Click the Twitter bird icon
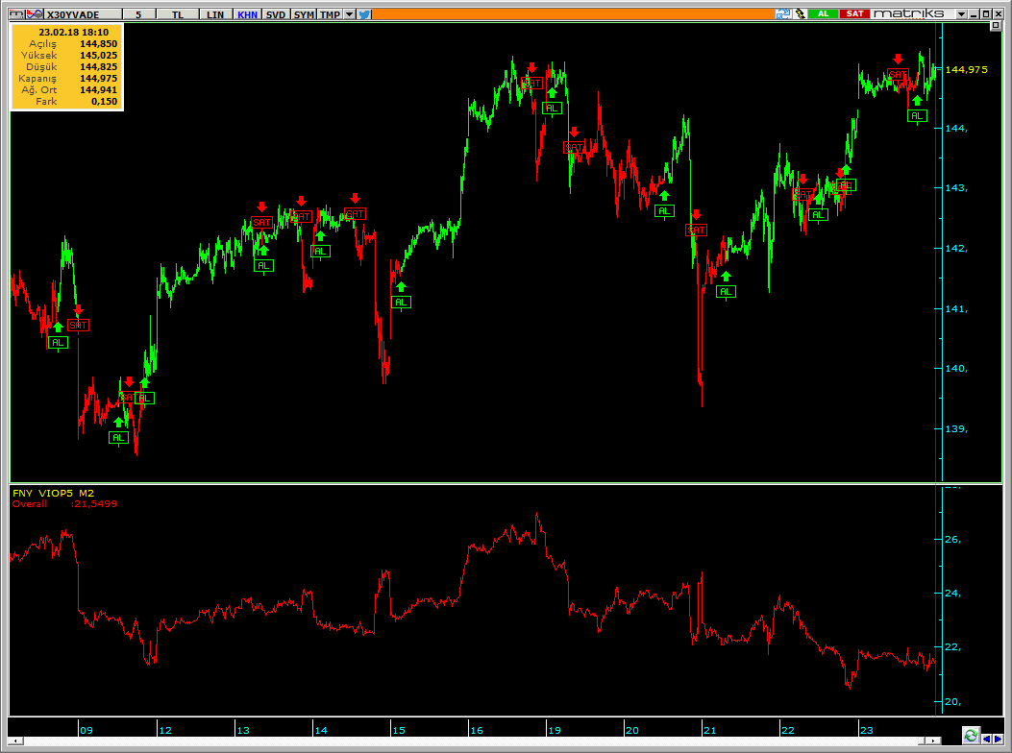This screenshot has width=1012, height=753. tap(364, 14)
